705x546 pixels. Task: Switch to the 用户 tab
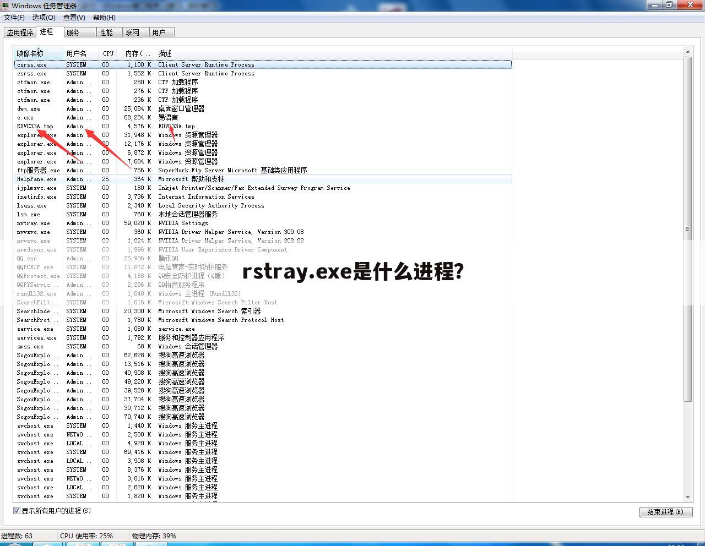tap(161, 32)
